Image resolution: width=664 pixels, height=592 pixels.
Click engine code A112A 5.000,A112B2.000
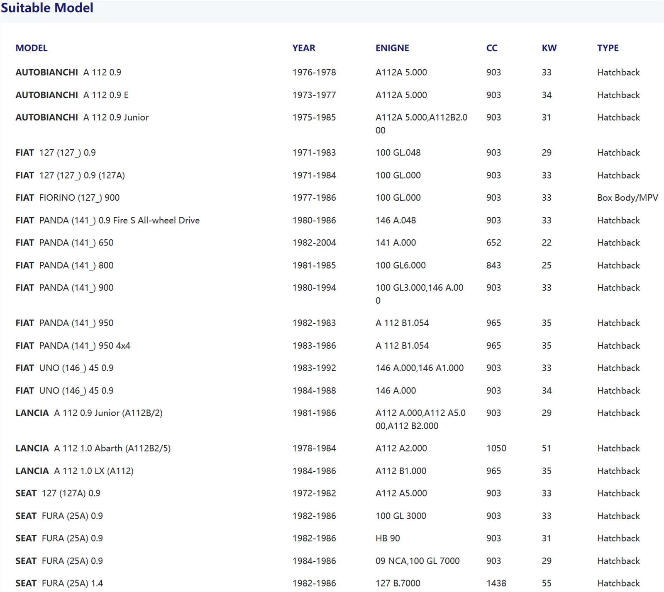422,124
